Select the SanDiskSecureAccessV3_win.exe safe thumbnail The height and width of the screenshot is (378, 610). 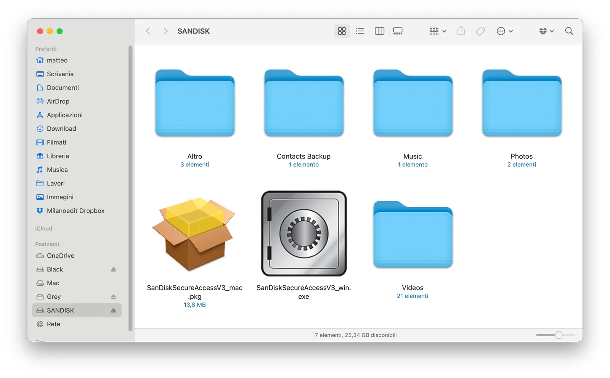pyautogui.click(x=304, y=234)
